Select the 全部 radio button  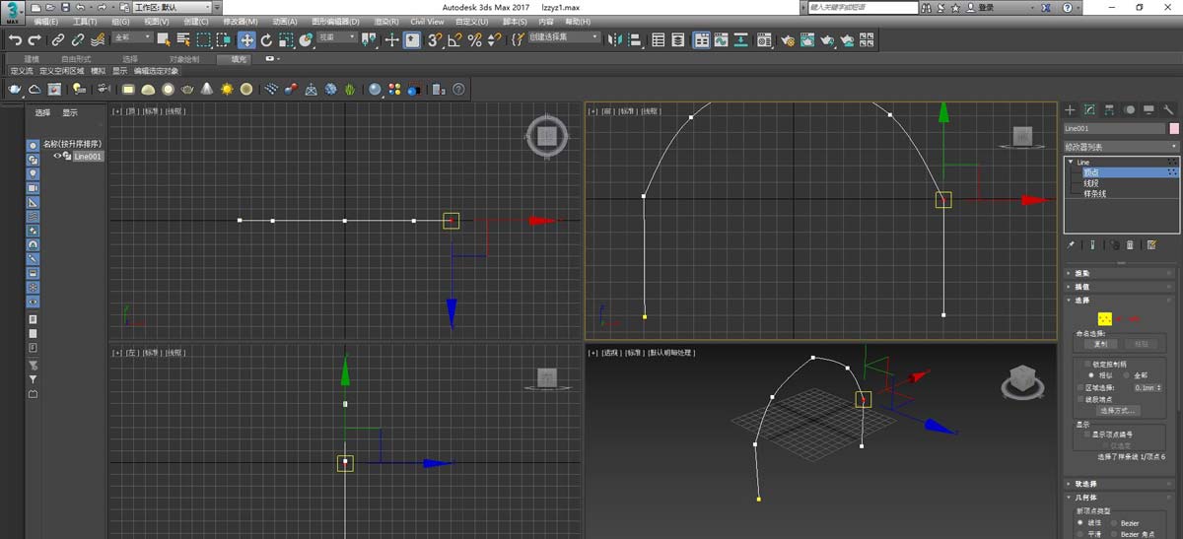pyautogui.click(x=1128, y=375)
